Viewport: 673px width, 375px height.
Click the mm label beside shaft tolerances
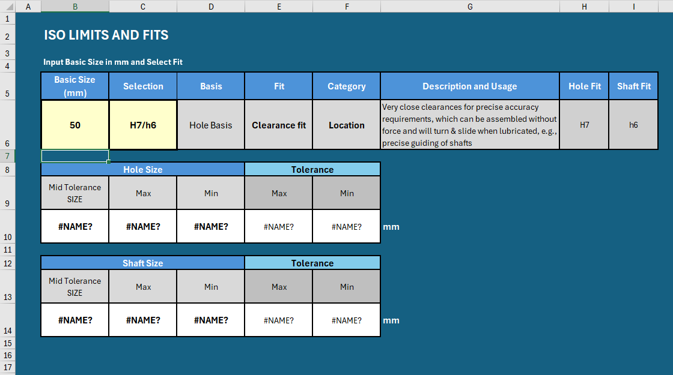point(391,320)
